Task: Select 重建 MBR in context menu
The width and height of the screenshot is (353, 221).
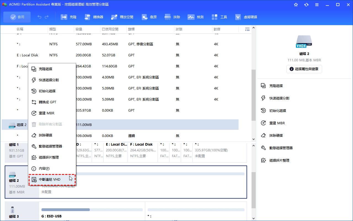Action: pos(52,113)
